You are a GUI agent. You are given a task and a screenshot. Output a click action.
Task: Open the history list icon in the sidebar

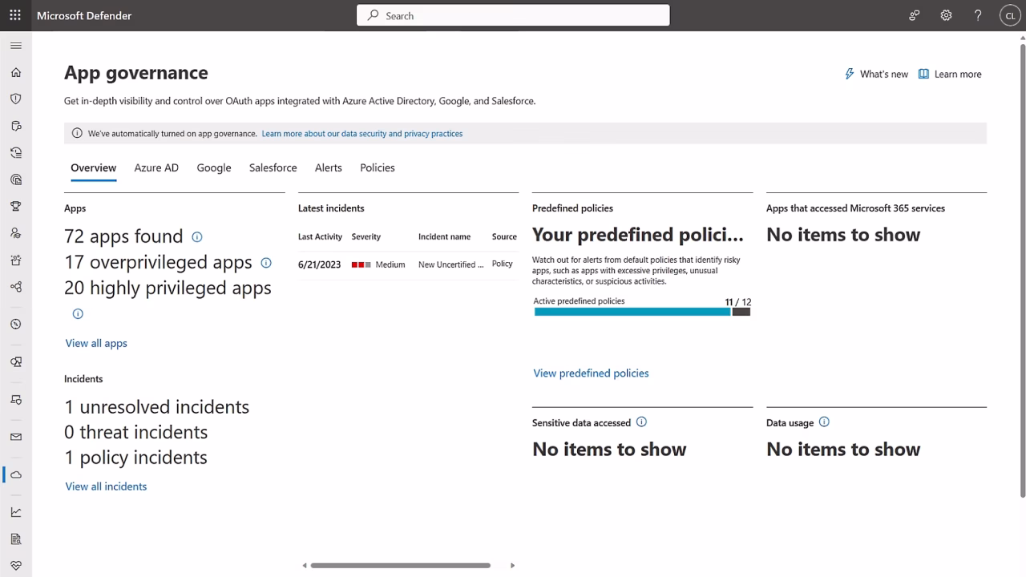16,152
